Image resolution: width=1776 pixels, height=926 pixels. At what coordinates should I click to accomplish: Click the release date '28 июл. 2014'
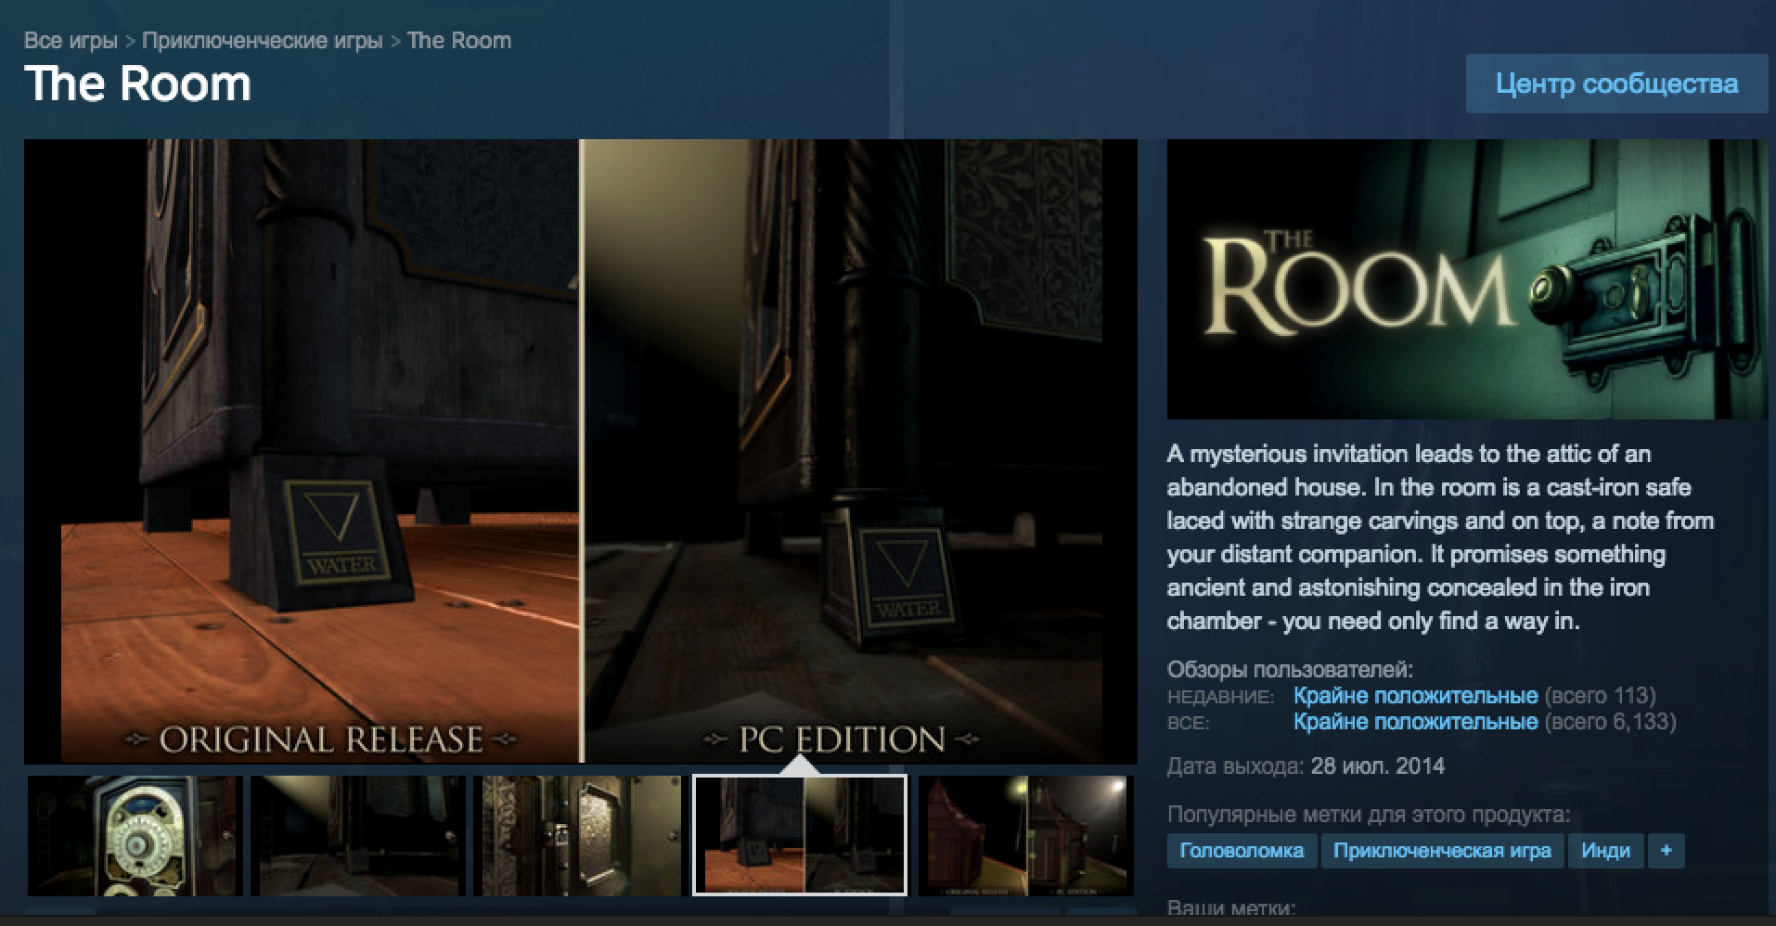(x=1377, y=766)
